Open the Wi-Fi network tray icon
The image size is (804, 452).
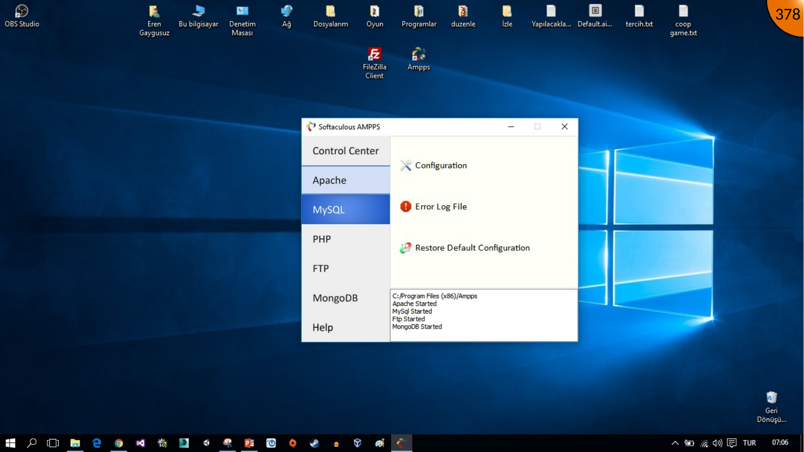704,443
